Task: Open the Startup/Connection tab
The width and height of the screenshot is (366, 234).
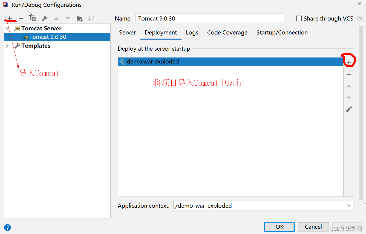Action: 282,33
